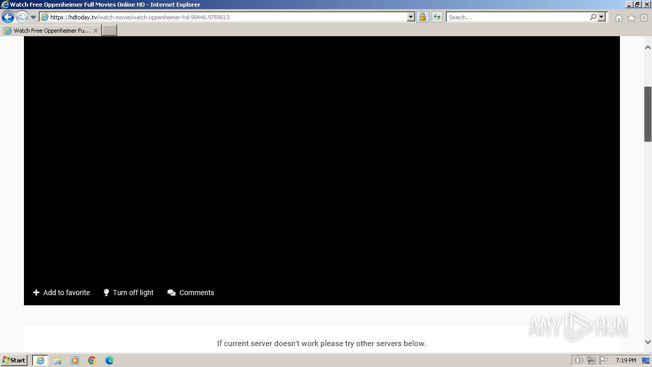Open Comments below the video player
The image size is (652, 367).
[191, 293]
